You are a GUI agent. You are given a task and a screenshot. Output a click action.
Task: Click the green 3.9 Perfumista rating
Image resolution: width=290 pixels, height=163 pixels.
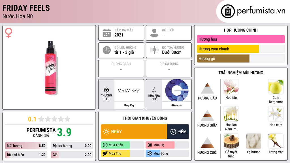(64, 132)
